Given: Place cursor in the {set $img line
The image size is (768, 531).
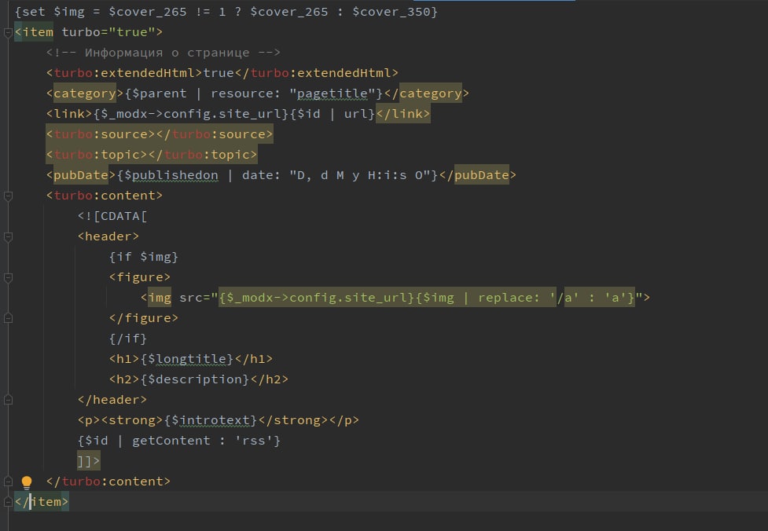Looking at the screenshot, I should (x=226, y=12).
